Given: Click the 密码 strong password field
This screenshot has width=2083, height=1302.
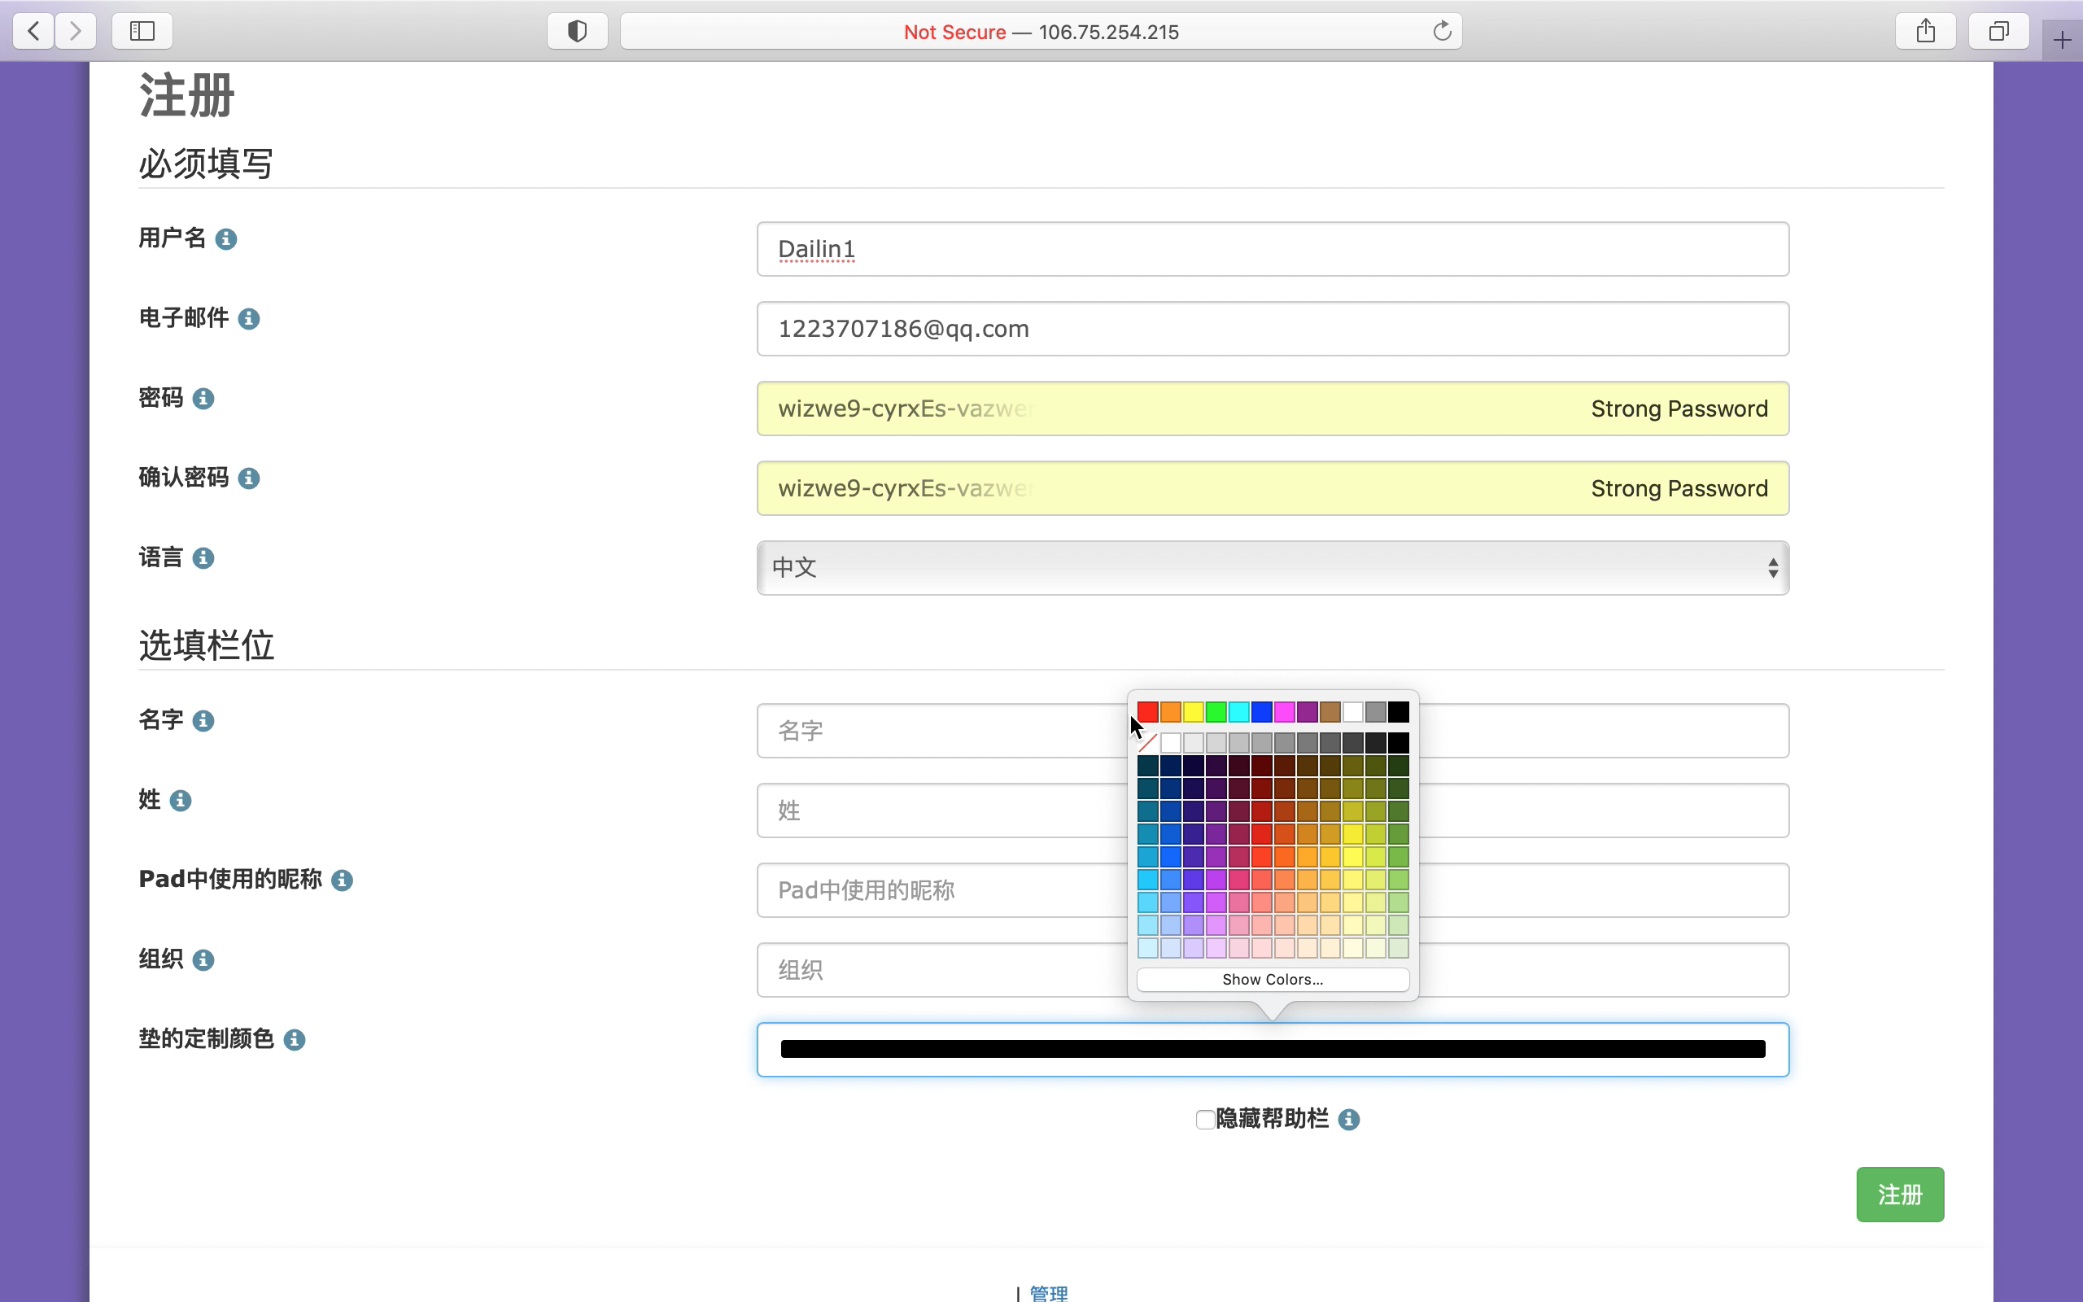Looking at the screenshot, I should (x=1273, y=409).
